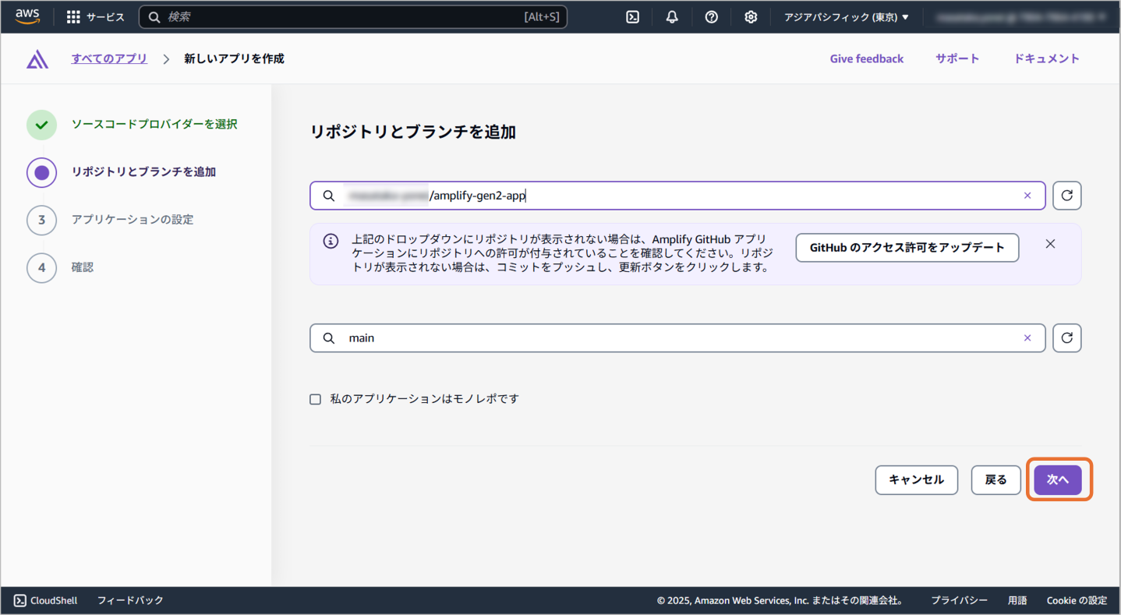
Task: Focus the top 検索 search bar
Action: pos(353,16)
